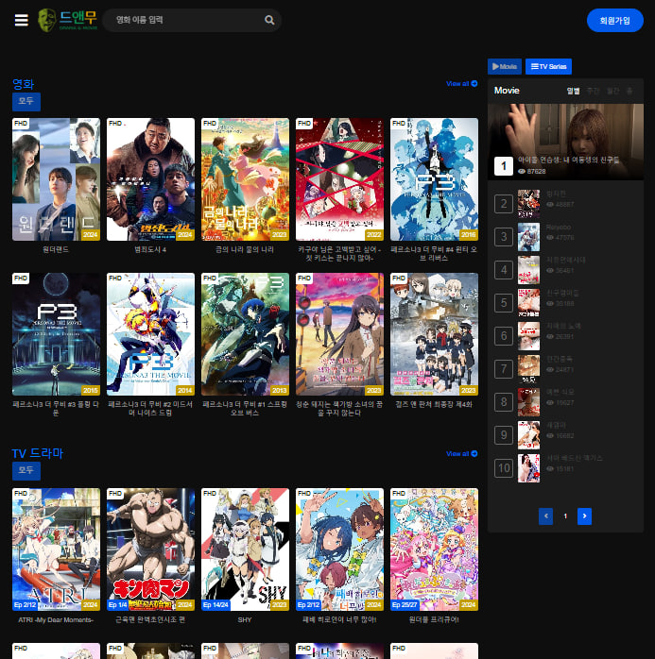Open 금의 나라 물의 나라 poster

(x=245, y=179)
